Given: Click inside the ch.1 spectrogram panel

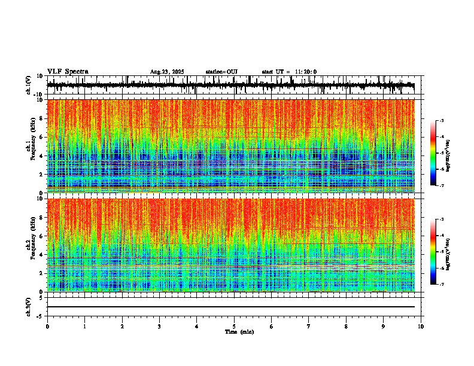Looking at the screenshot, I should 231,146.
